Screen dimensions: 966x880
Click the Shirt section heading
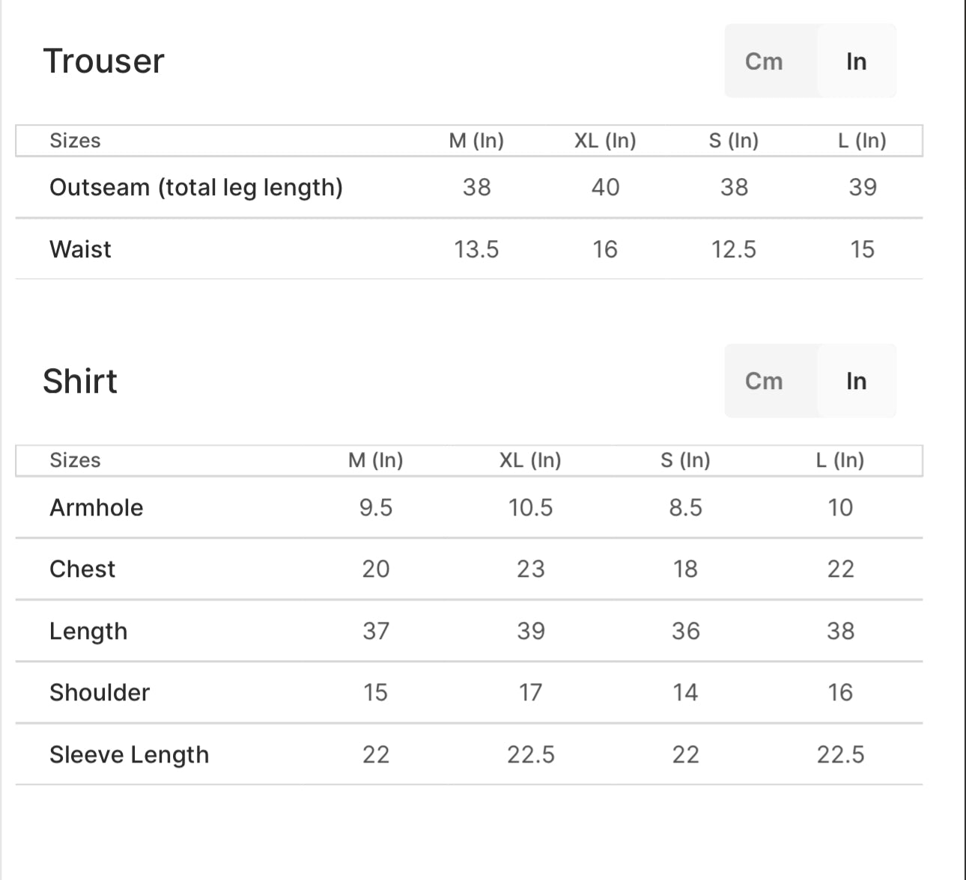(80, 381)
